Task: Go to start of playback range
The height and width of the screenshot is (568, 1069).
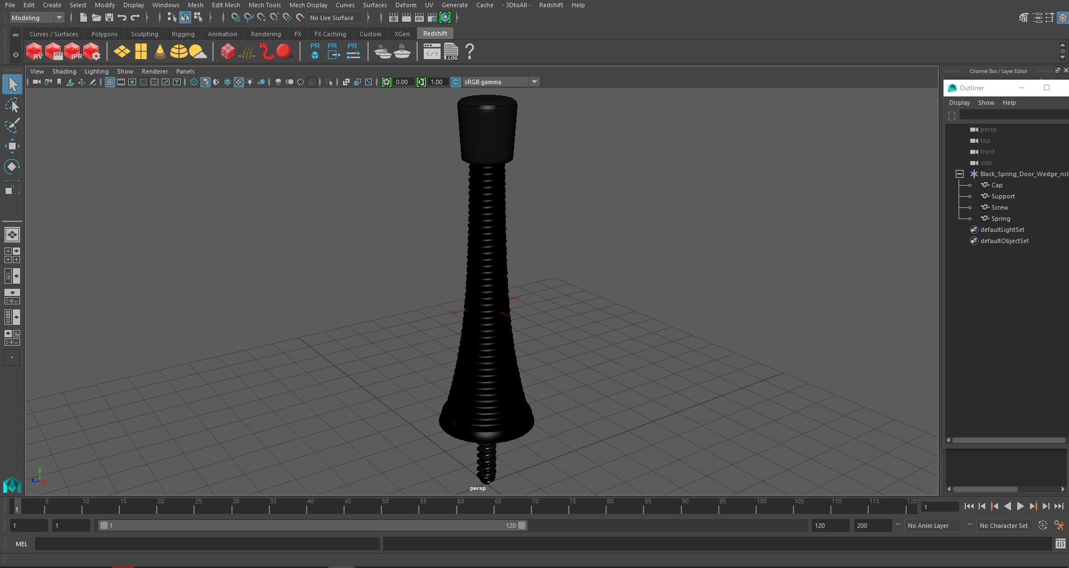Action: [969, 506]
